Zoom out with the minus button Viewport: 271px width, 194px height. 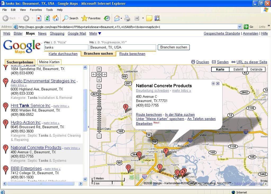pos(99,136)
